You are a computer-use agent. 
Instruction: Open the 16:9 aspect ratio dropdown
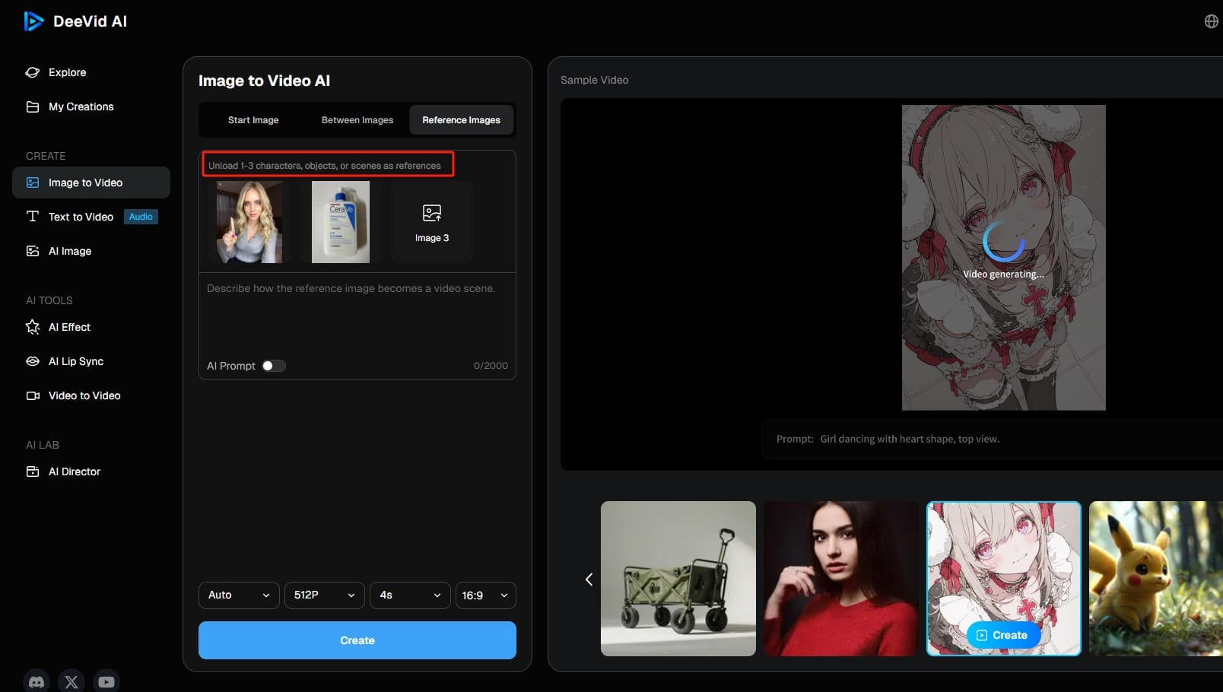485,595
